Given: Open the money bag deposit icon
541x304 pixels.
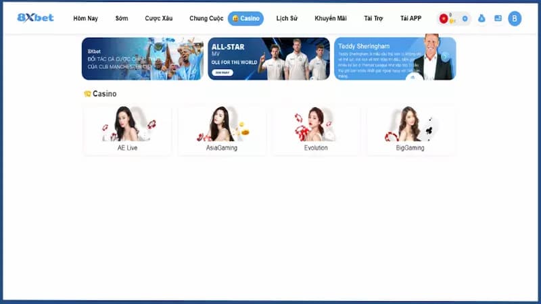Looking at the screenshot, I should (481, 19).
